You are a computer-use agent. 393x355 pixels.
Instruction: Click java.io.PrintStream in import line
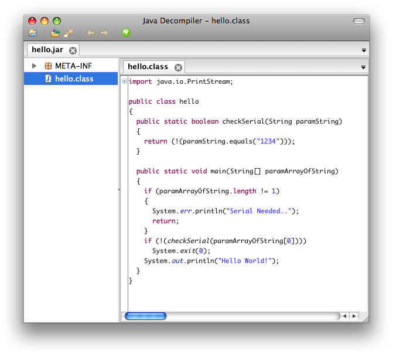194,81
